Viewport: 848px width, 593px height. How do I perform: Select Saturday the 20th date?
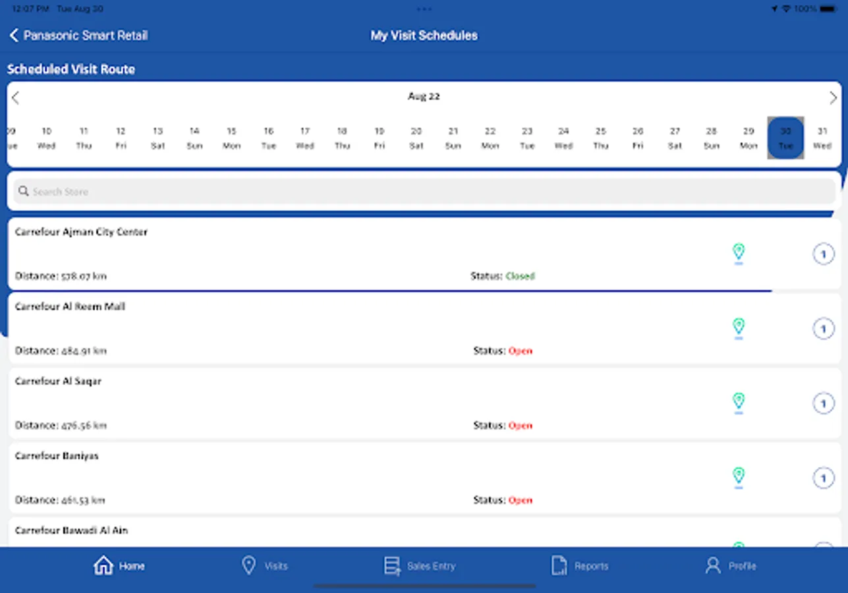pos(416,138)
